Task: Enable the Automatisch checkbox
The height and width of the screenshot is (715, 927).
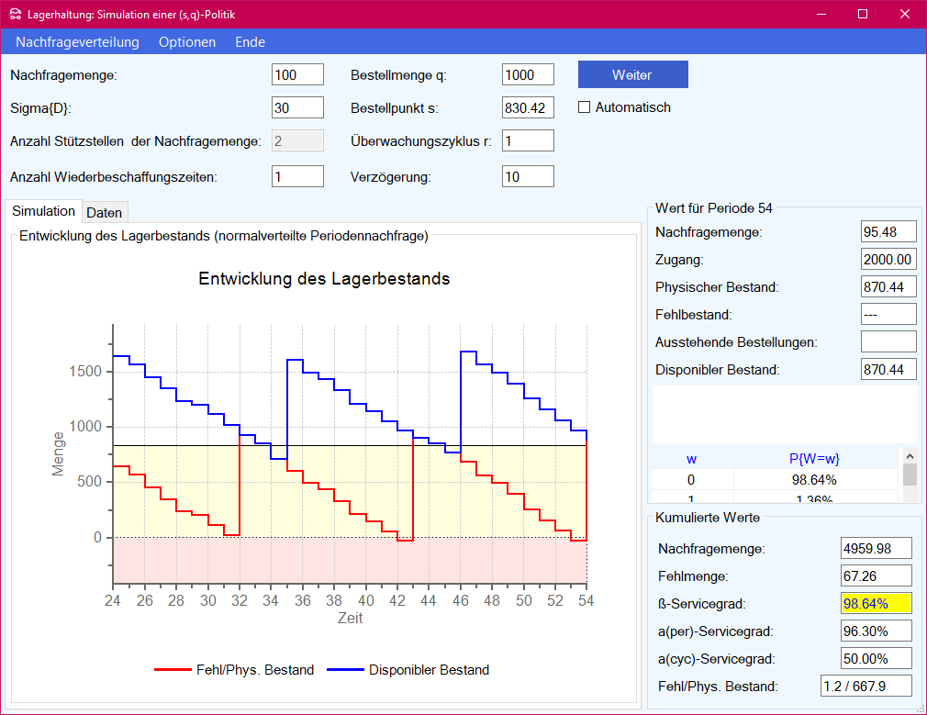Action: click(x=585, y=107)
